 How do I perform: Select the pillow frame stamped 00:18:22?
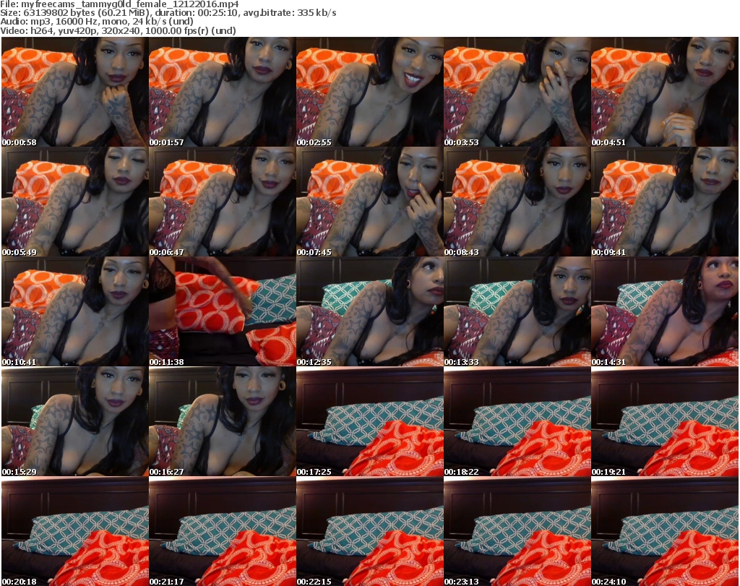(x=517, y=421)
